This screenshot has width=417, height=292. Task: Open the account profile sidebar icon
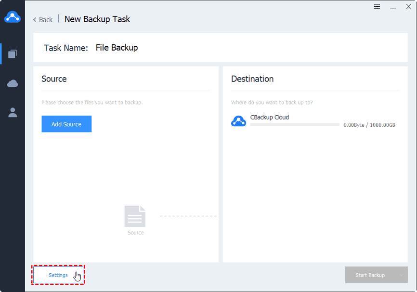(x=13, y=112)
